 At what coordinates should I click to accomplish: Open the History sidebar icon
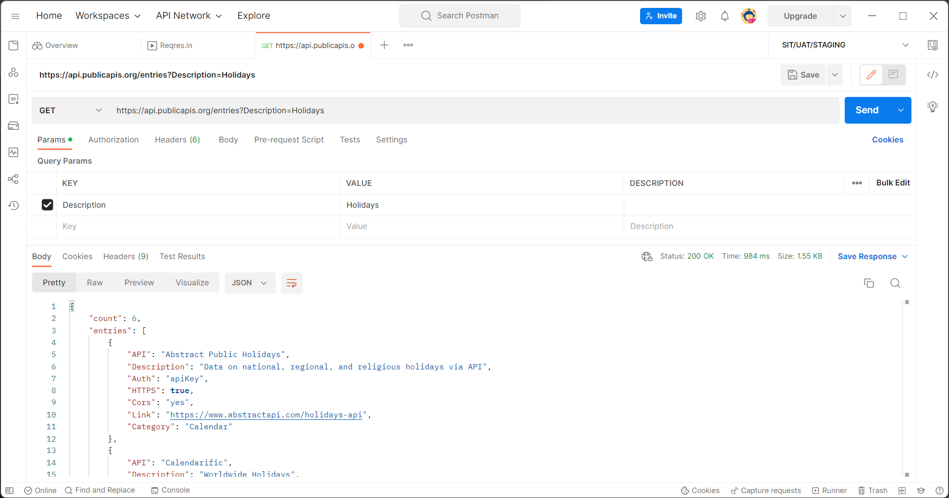13,205
